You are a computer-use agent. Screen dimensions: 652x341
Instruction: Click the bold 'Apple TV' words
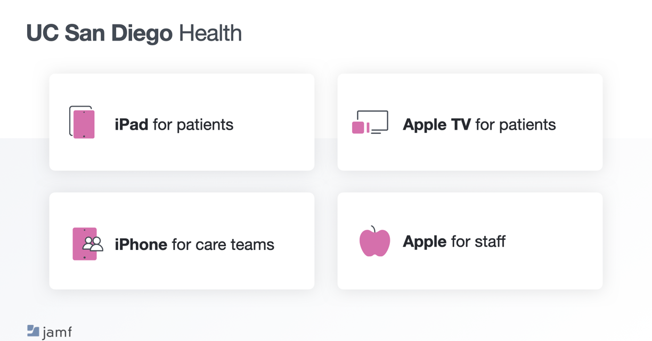tap(437, 125)
